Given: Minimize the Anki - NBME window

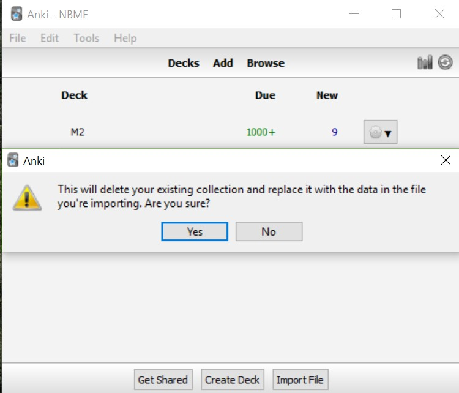Looking at the screenshot, I should point(354,13).
